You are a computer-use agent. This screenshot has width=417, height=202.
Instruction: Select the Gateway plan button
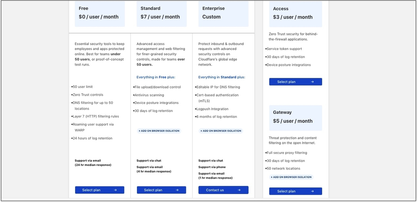coord(296,191)
